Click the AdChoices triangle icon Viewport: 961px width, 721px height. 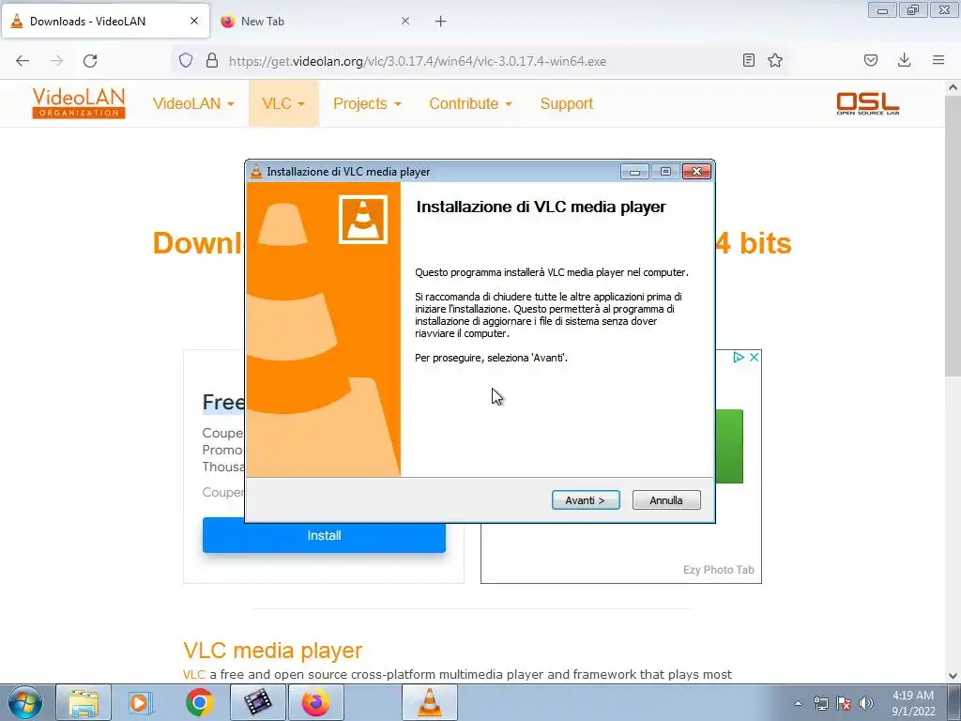tap(739, 357)
